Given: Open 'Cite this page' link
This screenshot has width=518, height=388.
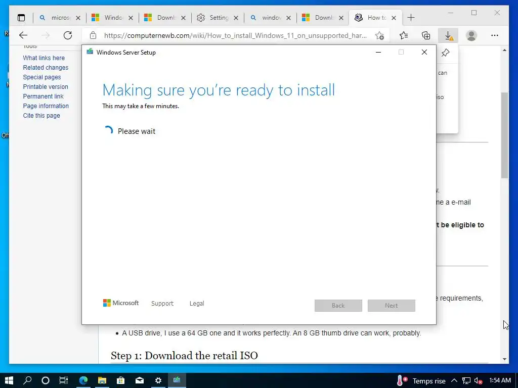Looking at the screenshot, I should pos(41,116).
